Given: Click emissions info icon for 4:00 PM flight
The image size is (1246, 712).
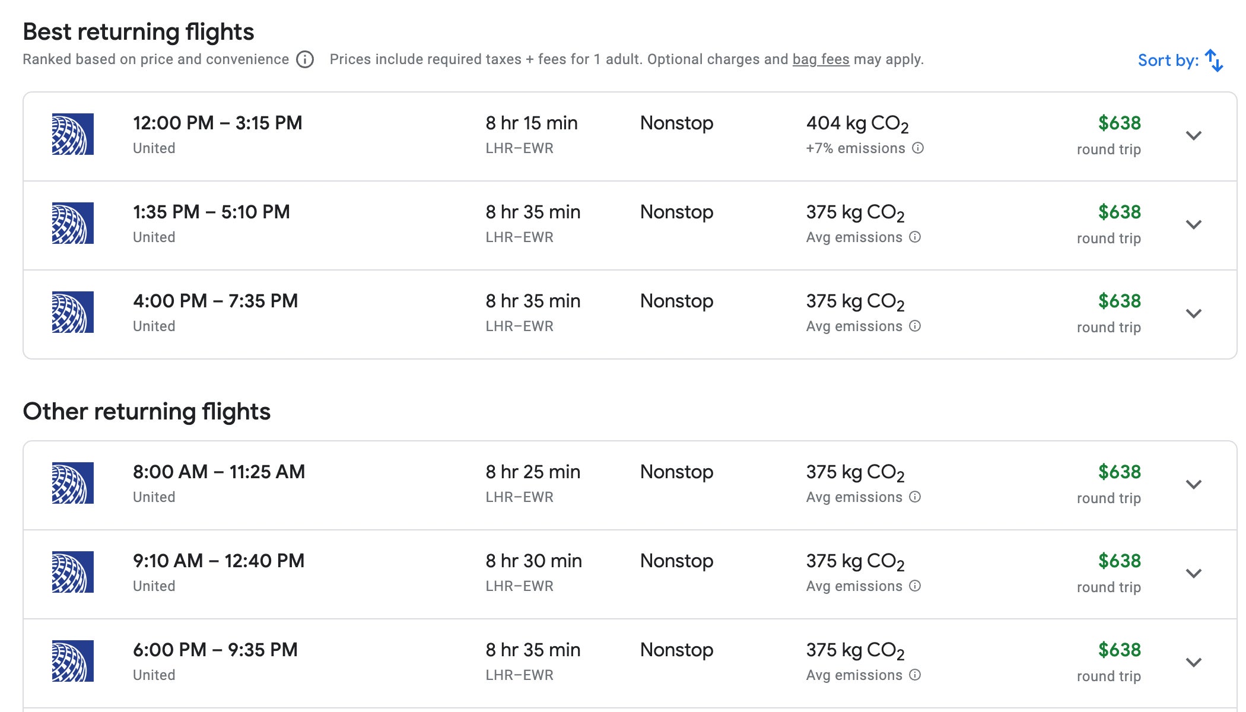Looking at the screenshot, I should click(x=915, y=326).
